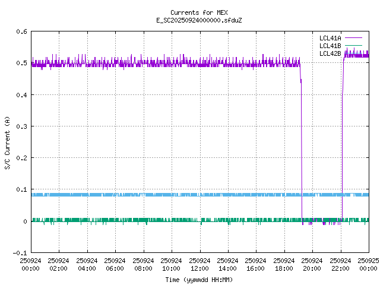The width and height of the screenshot is (380, 285).
Task: Click the 'S/C Current (A)' y-axis label
Action: click(8, 142)
